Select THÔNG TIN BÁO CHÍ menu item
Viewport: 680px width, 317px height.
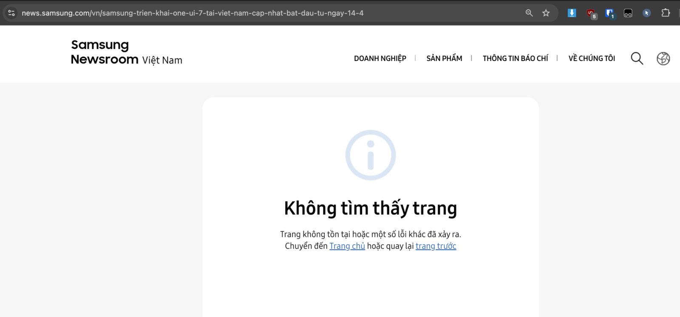(x=515, y=59)
